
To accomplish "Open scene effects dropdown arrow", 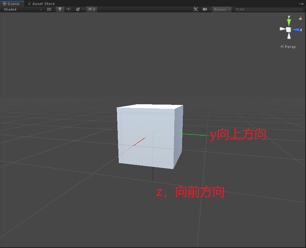I will pos(84,9).
